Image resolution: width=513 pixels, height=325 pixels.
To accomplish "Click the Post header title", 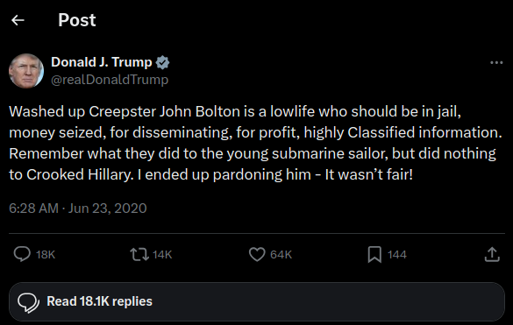I will click(77, 20).
